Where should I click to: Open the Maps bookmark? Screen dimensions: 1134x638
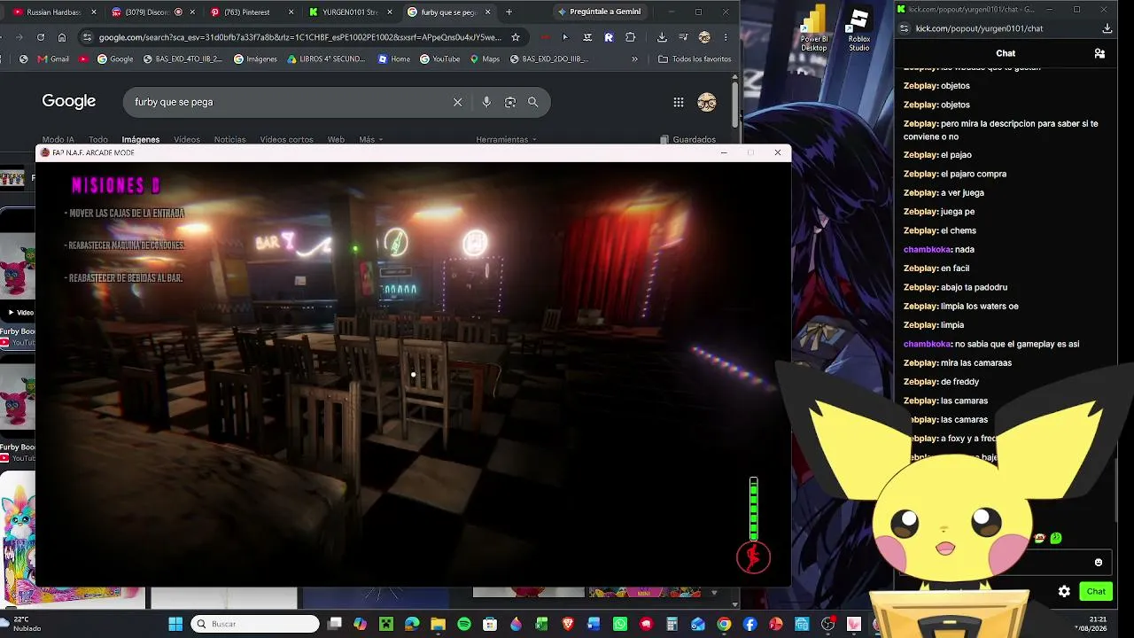tap(485, 59)
